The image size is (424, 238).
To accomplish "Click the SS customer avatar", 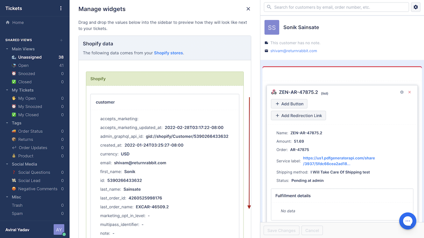I will click(272, 27).
